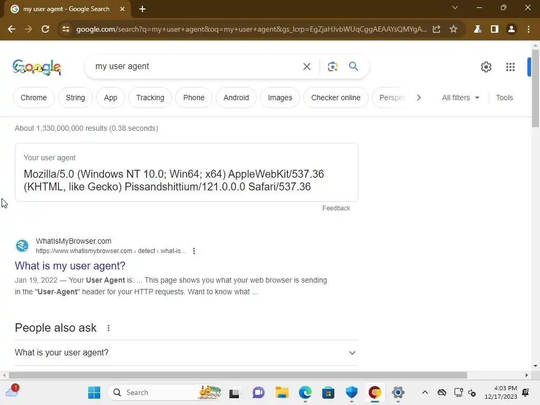Select the Checker online filter chip

point(336,98)
